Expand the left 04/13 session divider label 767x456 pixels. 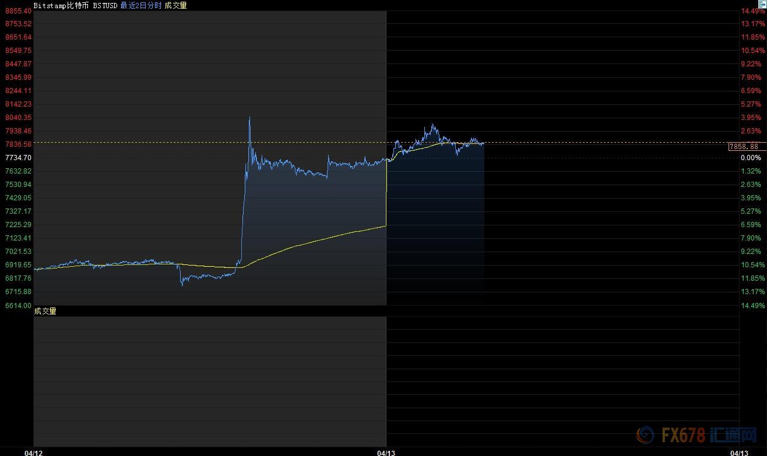click(385, 452)
